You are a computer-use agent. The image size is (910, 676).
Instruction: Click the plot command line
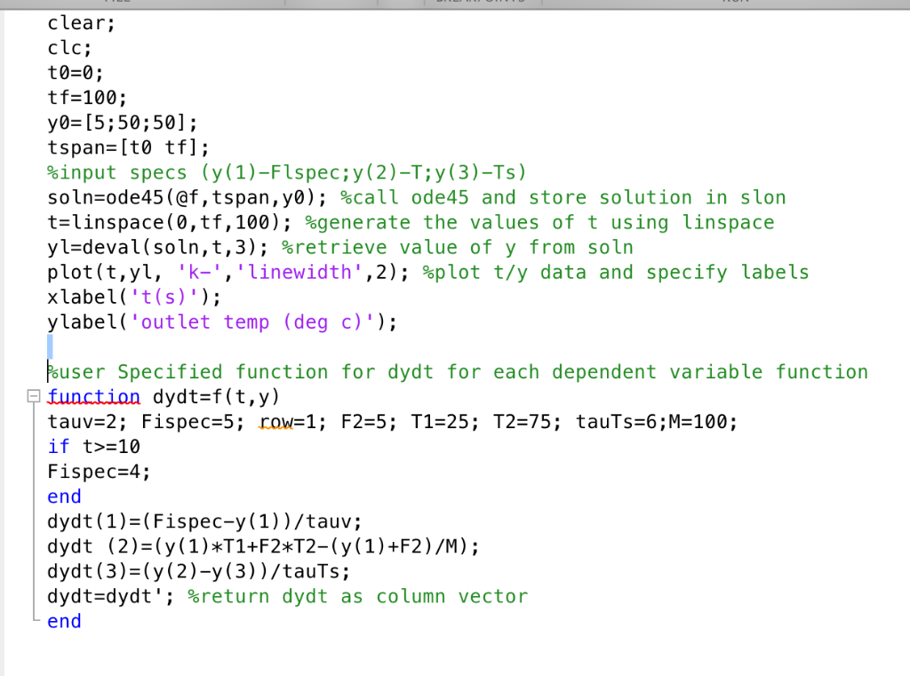point(178,272)
